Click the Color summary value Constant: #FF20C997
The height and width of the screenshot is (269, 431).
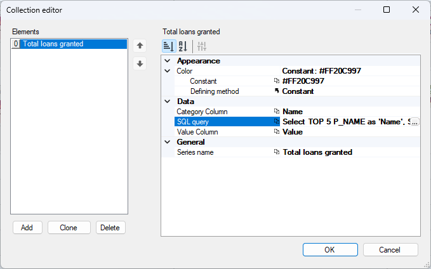pyautogui.click(x=322, y=71)
